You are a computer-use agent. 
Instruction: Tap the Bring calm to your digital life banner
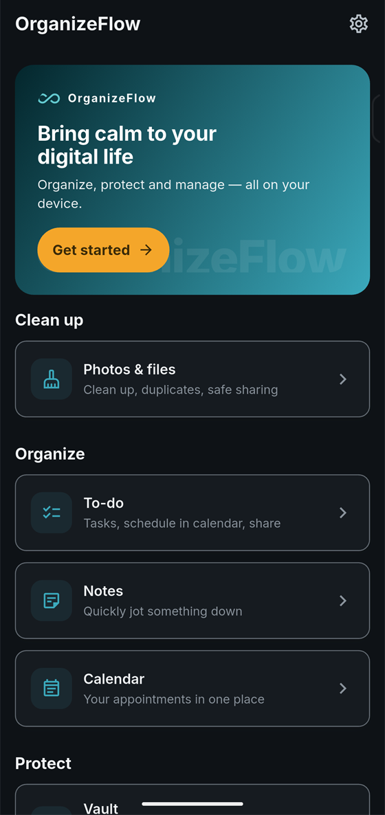[x=192, y=180]
